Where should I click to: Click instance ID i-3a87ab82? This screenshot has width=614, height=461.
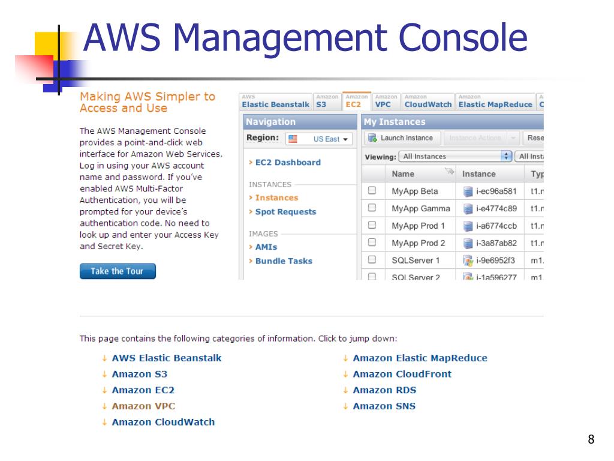click(x=496, y=243)
